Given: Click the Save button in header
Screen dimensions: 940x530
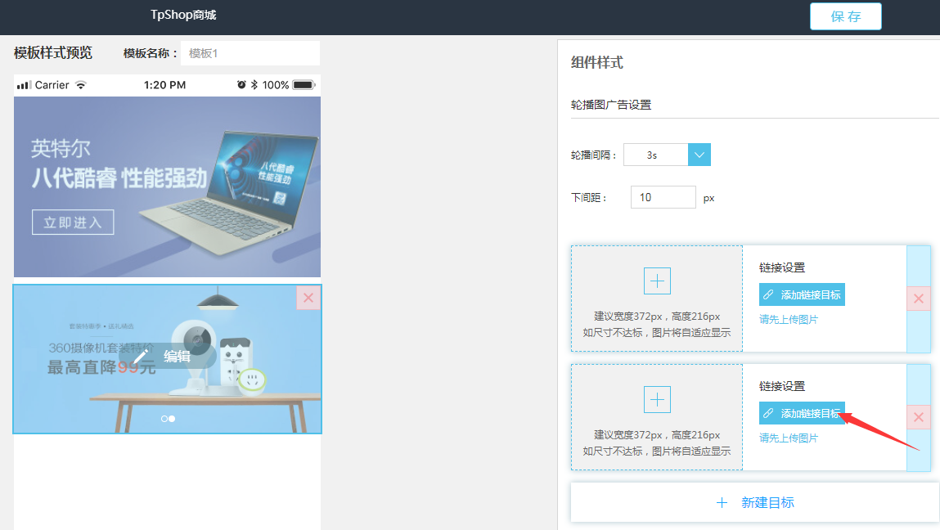Looking at the screenshot, I should pos(845,16).
